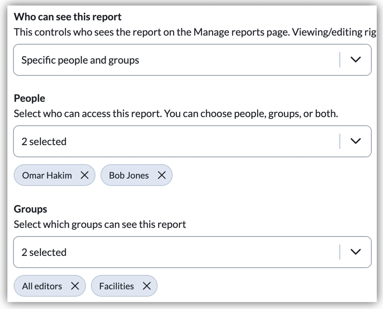
Task: Remove Bob Jones using the X icon
Action: (161, 175)
